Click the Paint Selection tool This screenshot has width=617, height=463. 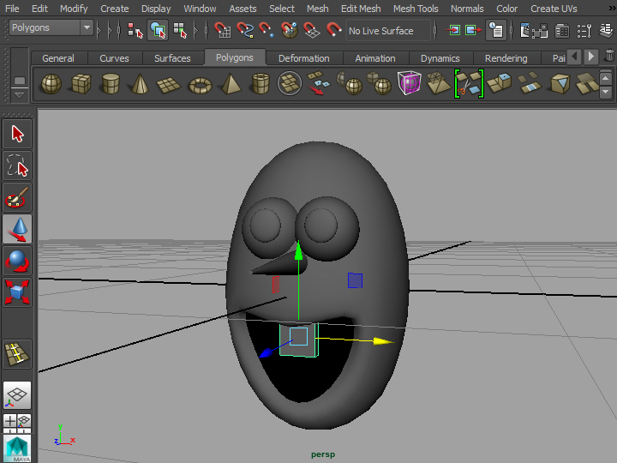click(x=17, y=197)
